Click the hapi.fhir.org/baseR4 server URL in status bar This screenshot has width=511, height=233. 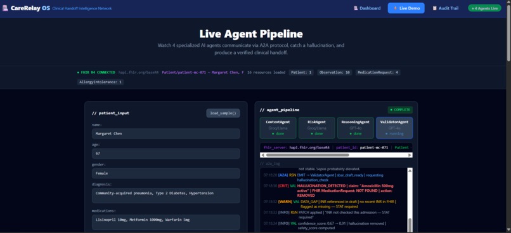[138, 72]
